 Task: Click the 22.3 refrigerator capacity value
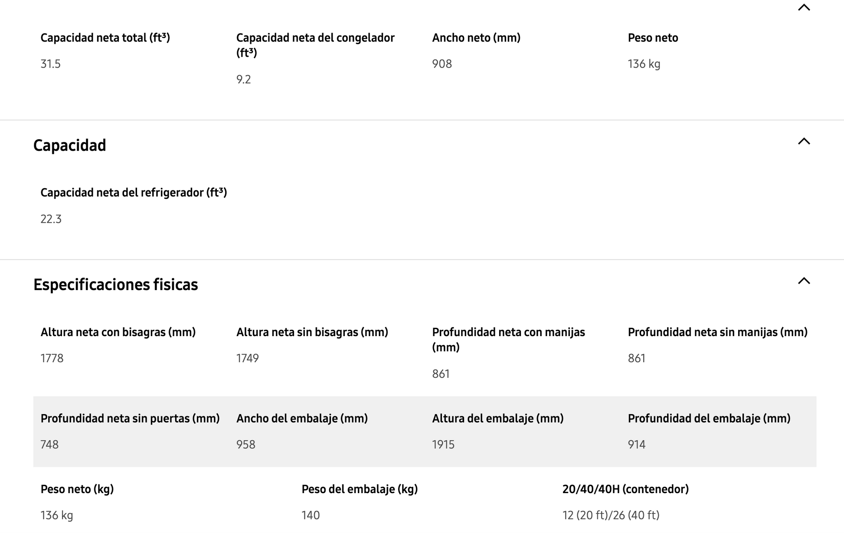[x=51, y=219]
